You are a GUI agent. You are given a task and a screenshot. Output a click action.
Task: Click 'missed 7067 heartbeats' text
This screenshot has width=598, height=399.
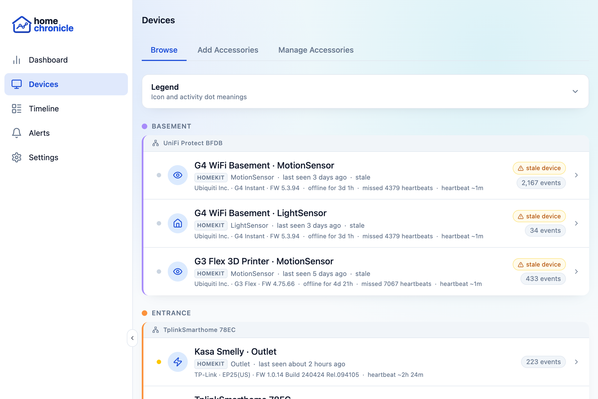pos(396,284)
